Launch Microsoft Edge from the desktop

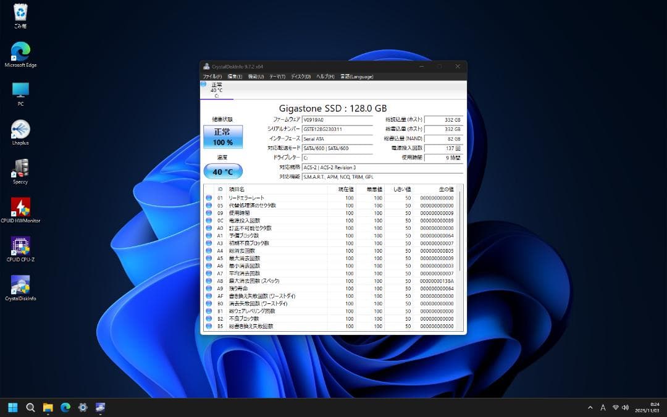[x=20, y=49]
